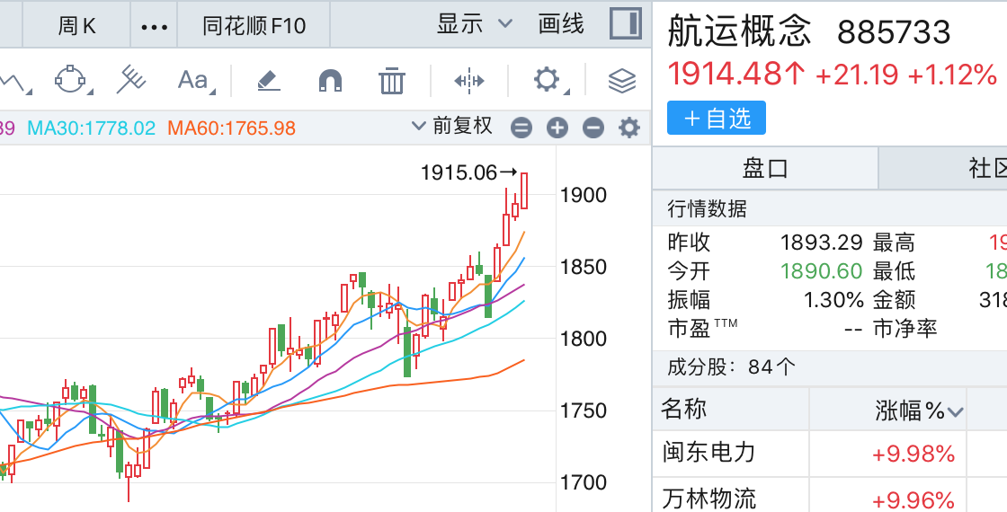The width and height of the screenshot is (1007, 512).
Task: Switch to the 周K tab
Action: pyautogui.click(x=76, y=26)
